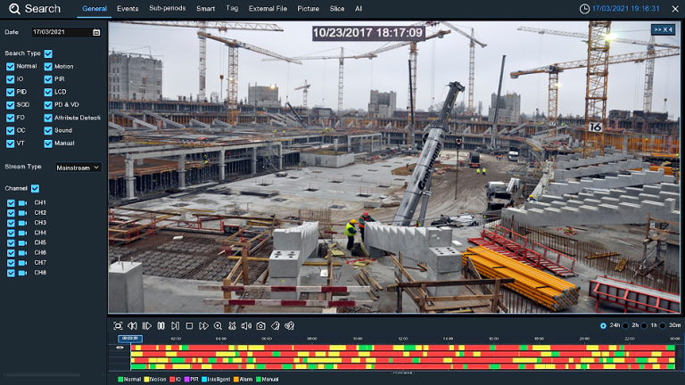Open the Sub-periods tab
685x385 pixels.
[167, 8]
